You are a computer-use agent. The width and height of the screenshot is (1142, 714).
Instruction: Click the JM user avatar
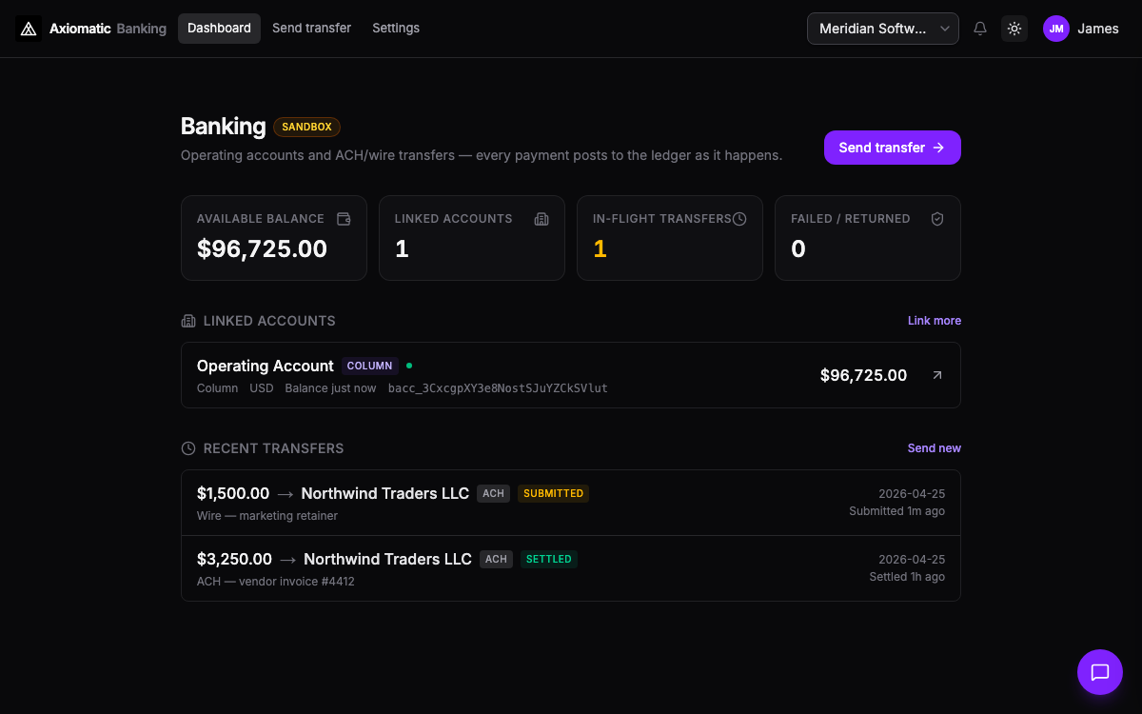click(x=1056, y=29)
